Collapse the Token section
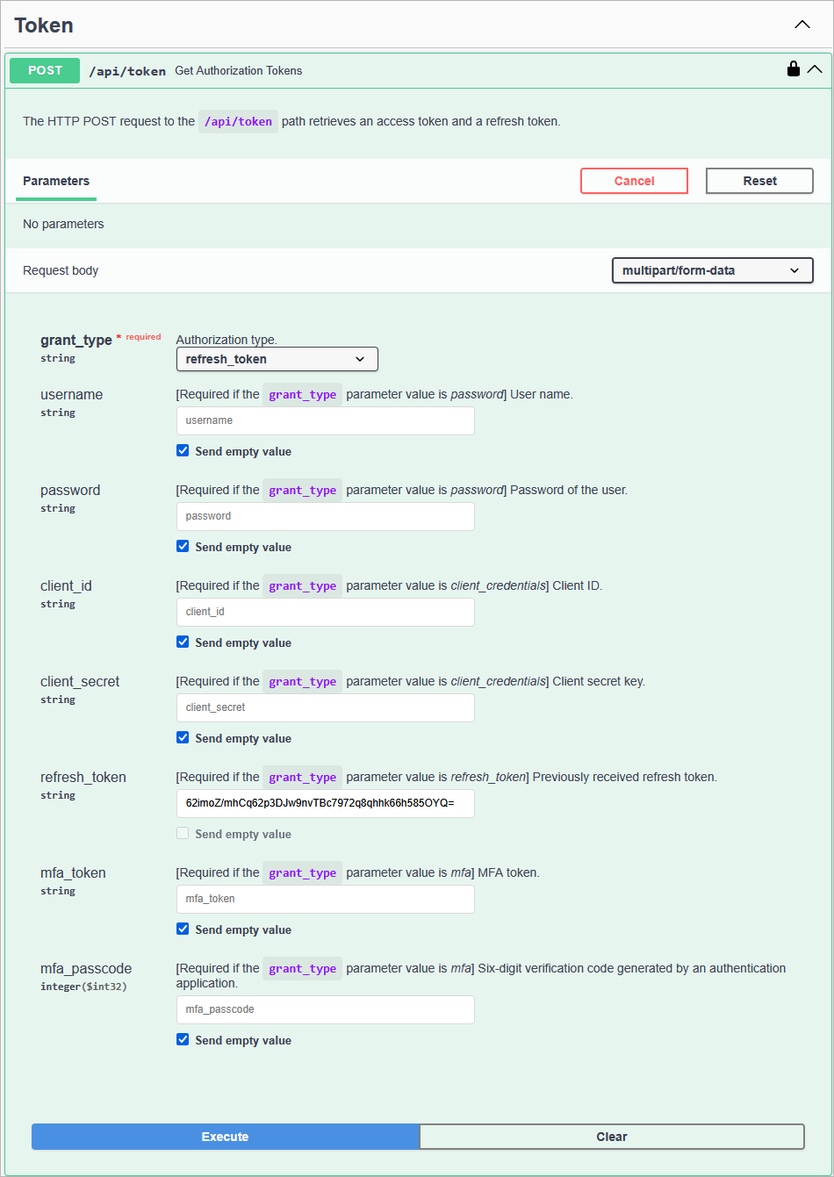The height and width of the screenshot is (1177, 834). [802, 25]
